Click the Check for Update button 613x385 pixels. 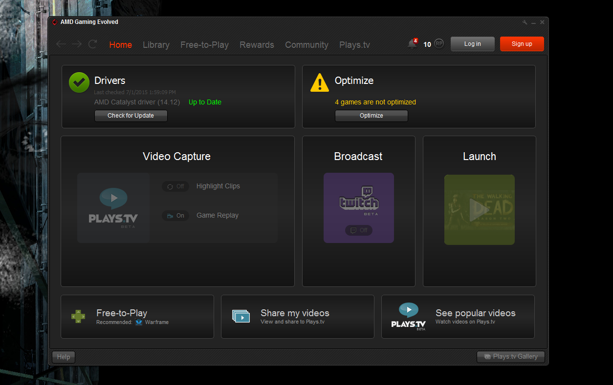pos(131,116)
